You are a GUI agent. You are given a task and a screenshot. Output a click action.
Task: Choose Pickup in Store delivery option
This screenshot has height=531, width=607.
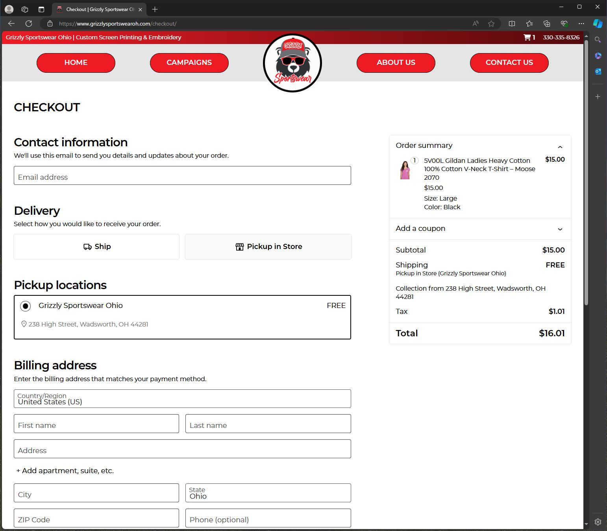(x=268, y=247)
